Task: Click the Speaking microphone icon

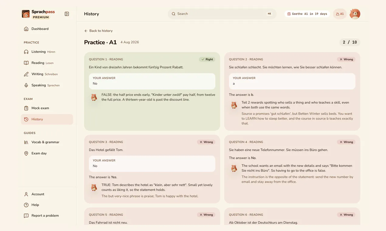Action: tap(26, 85)
